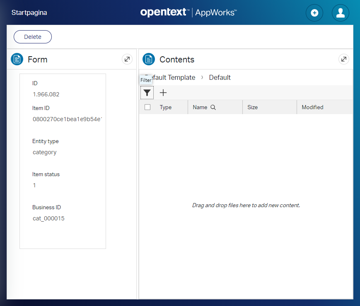Maximize the Form panel
The image size is (360, 306).
127,59
